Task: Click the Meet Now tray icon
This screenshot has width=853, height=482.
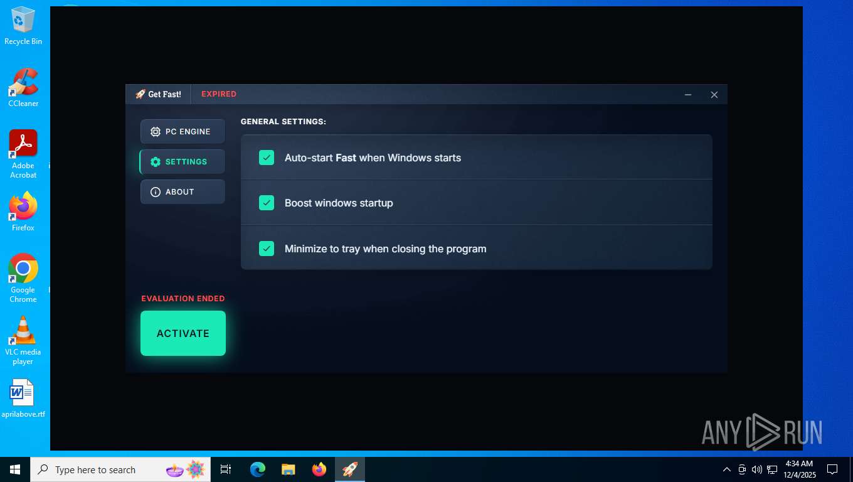Action: 742,469
